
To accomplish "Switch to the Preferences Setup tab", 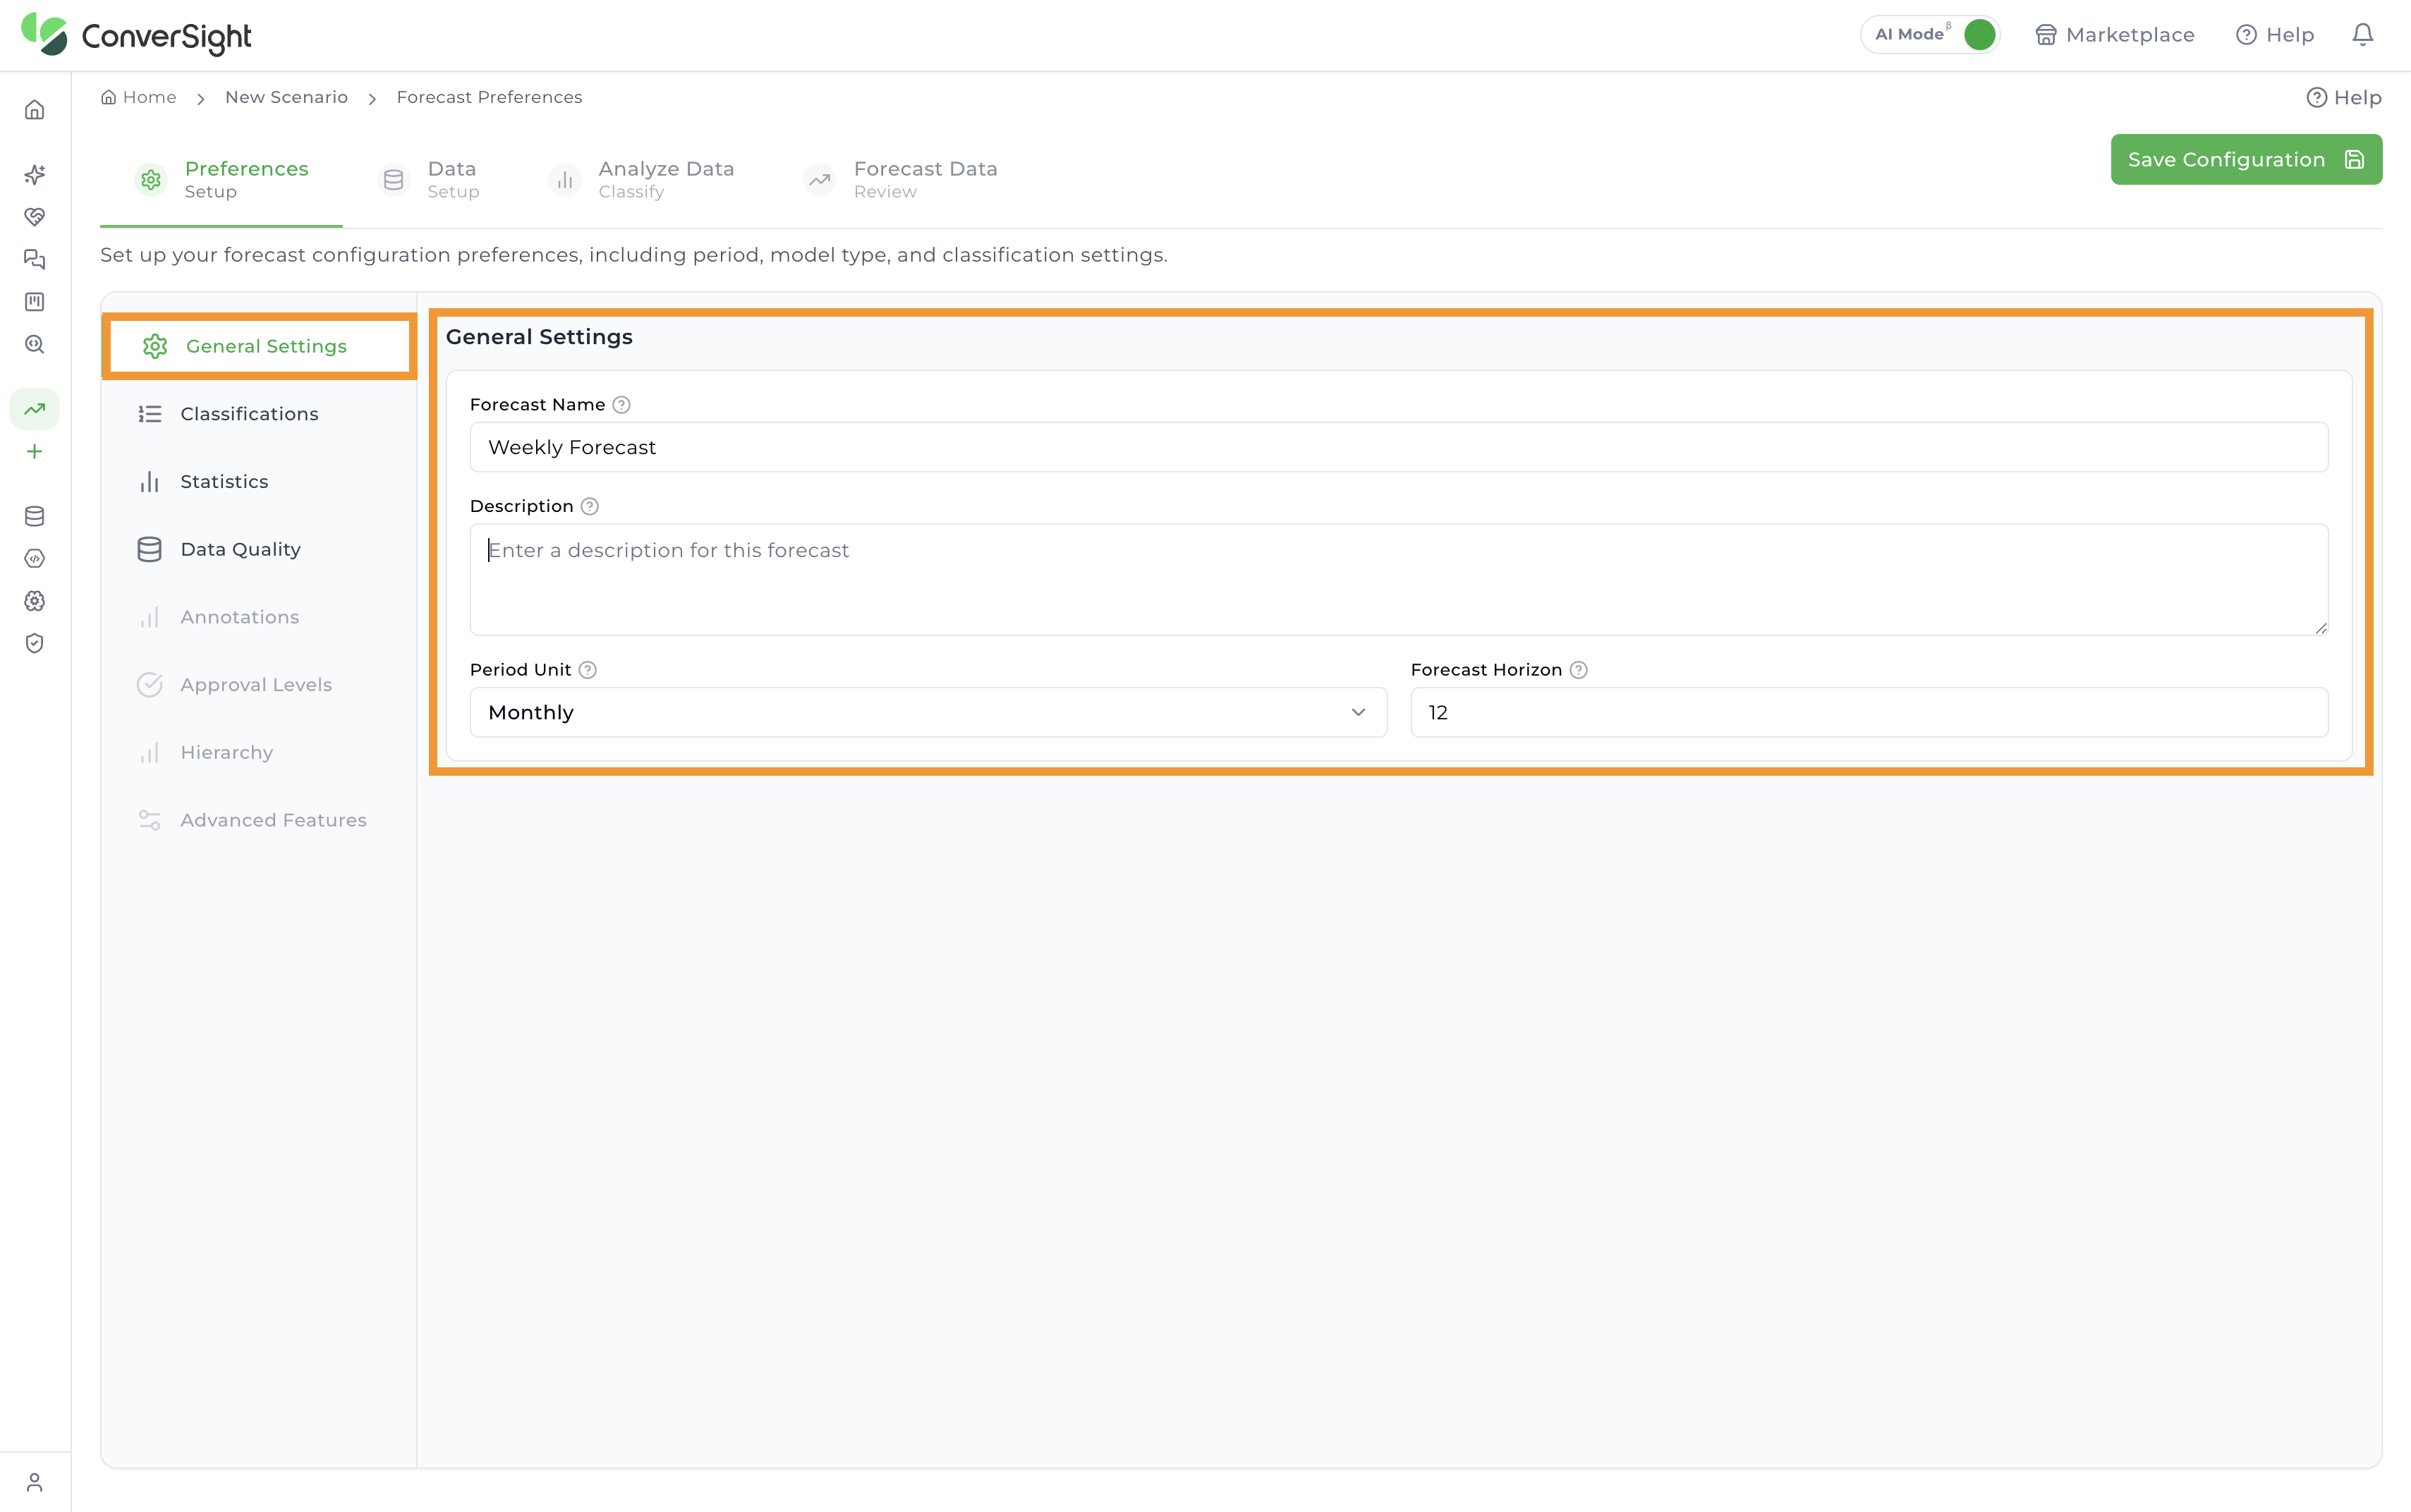I will pyautogui.click(x=222, y=180).
